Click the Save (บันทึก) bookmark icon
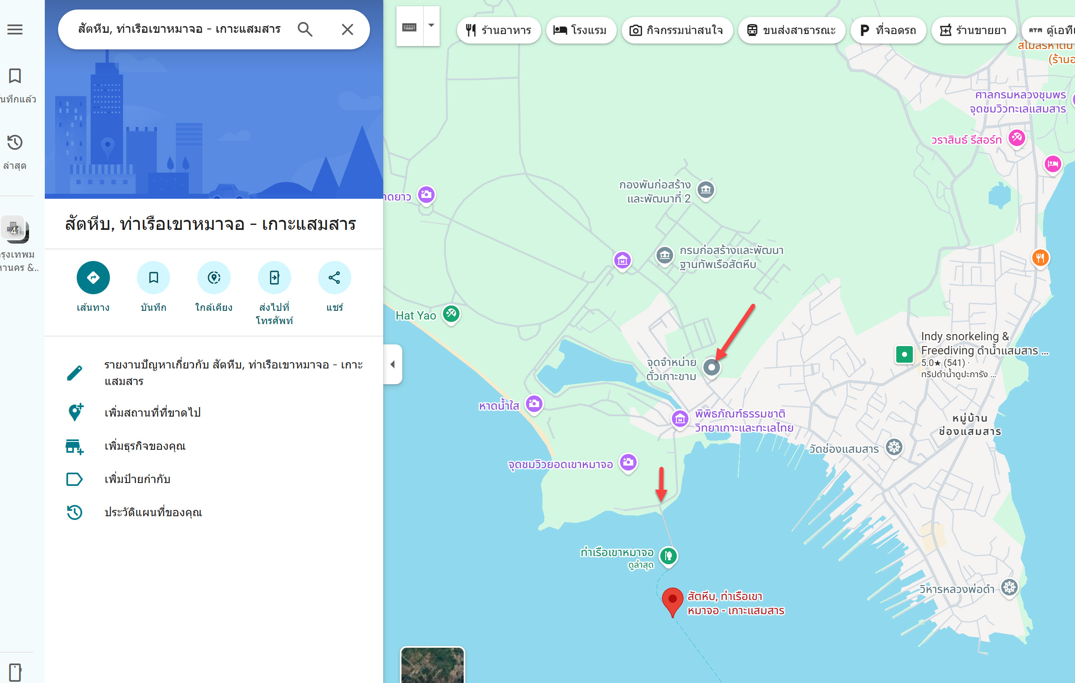The width and height of the screenshot is (1075, 683). point(153,278)
